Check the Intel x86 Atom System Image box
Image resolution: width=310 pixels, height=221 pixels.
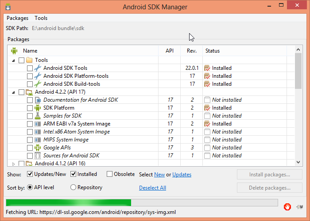[x=30, y=132]
